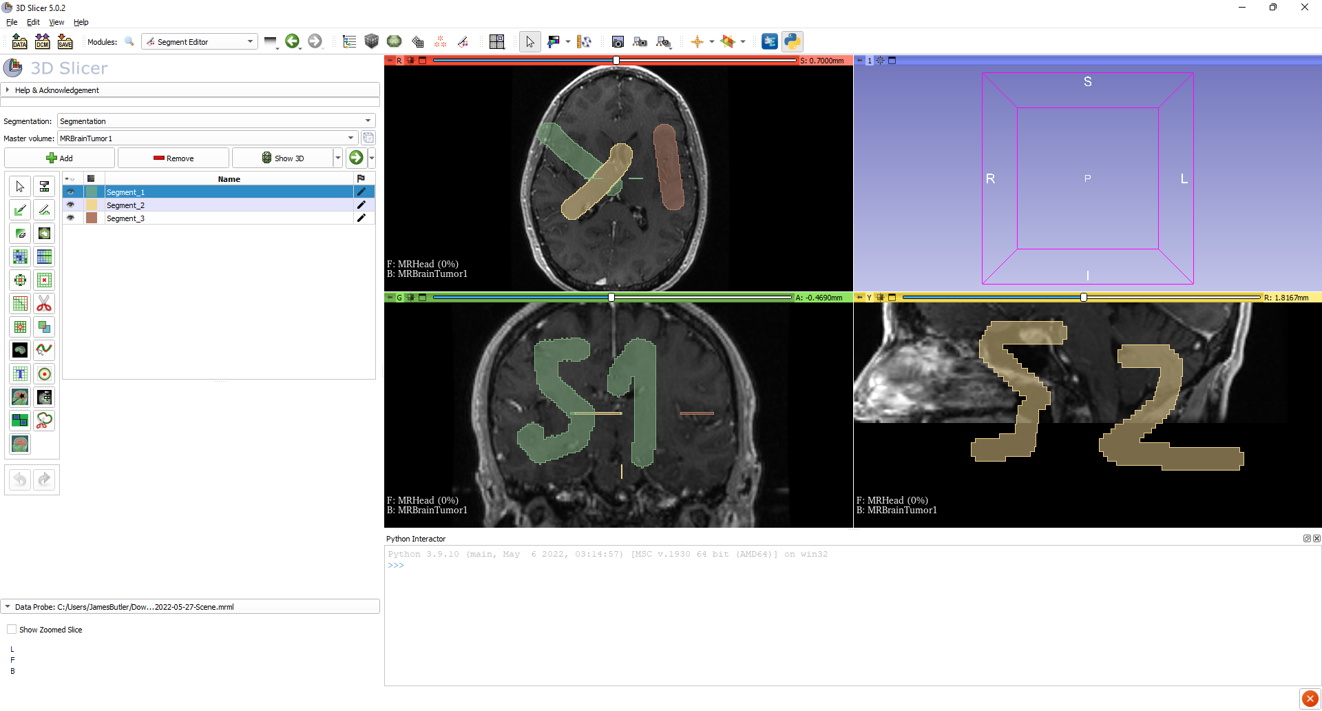Viewport: 1322px width, 711px height.
Task: Click the DCM DICOM load icon
Action: pyautogui.click(x=42, y=42)
